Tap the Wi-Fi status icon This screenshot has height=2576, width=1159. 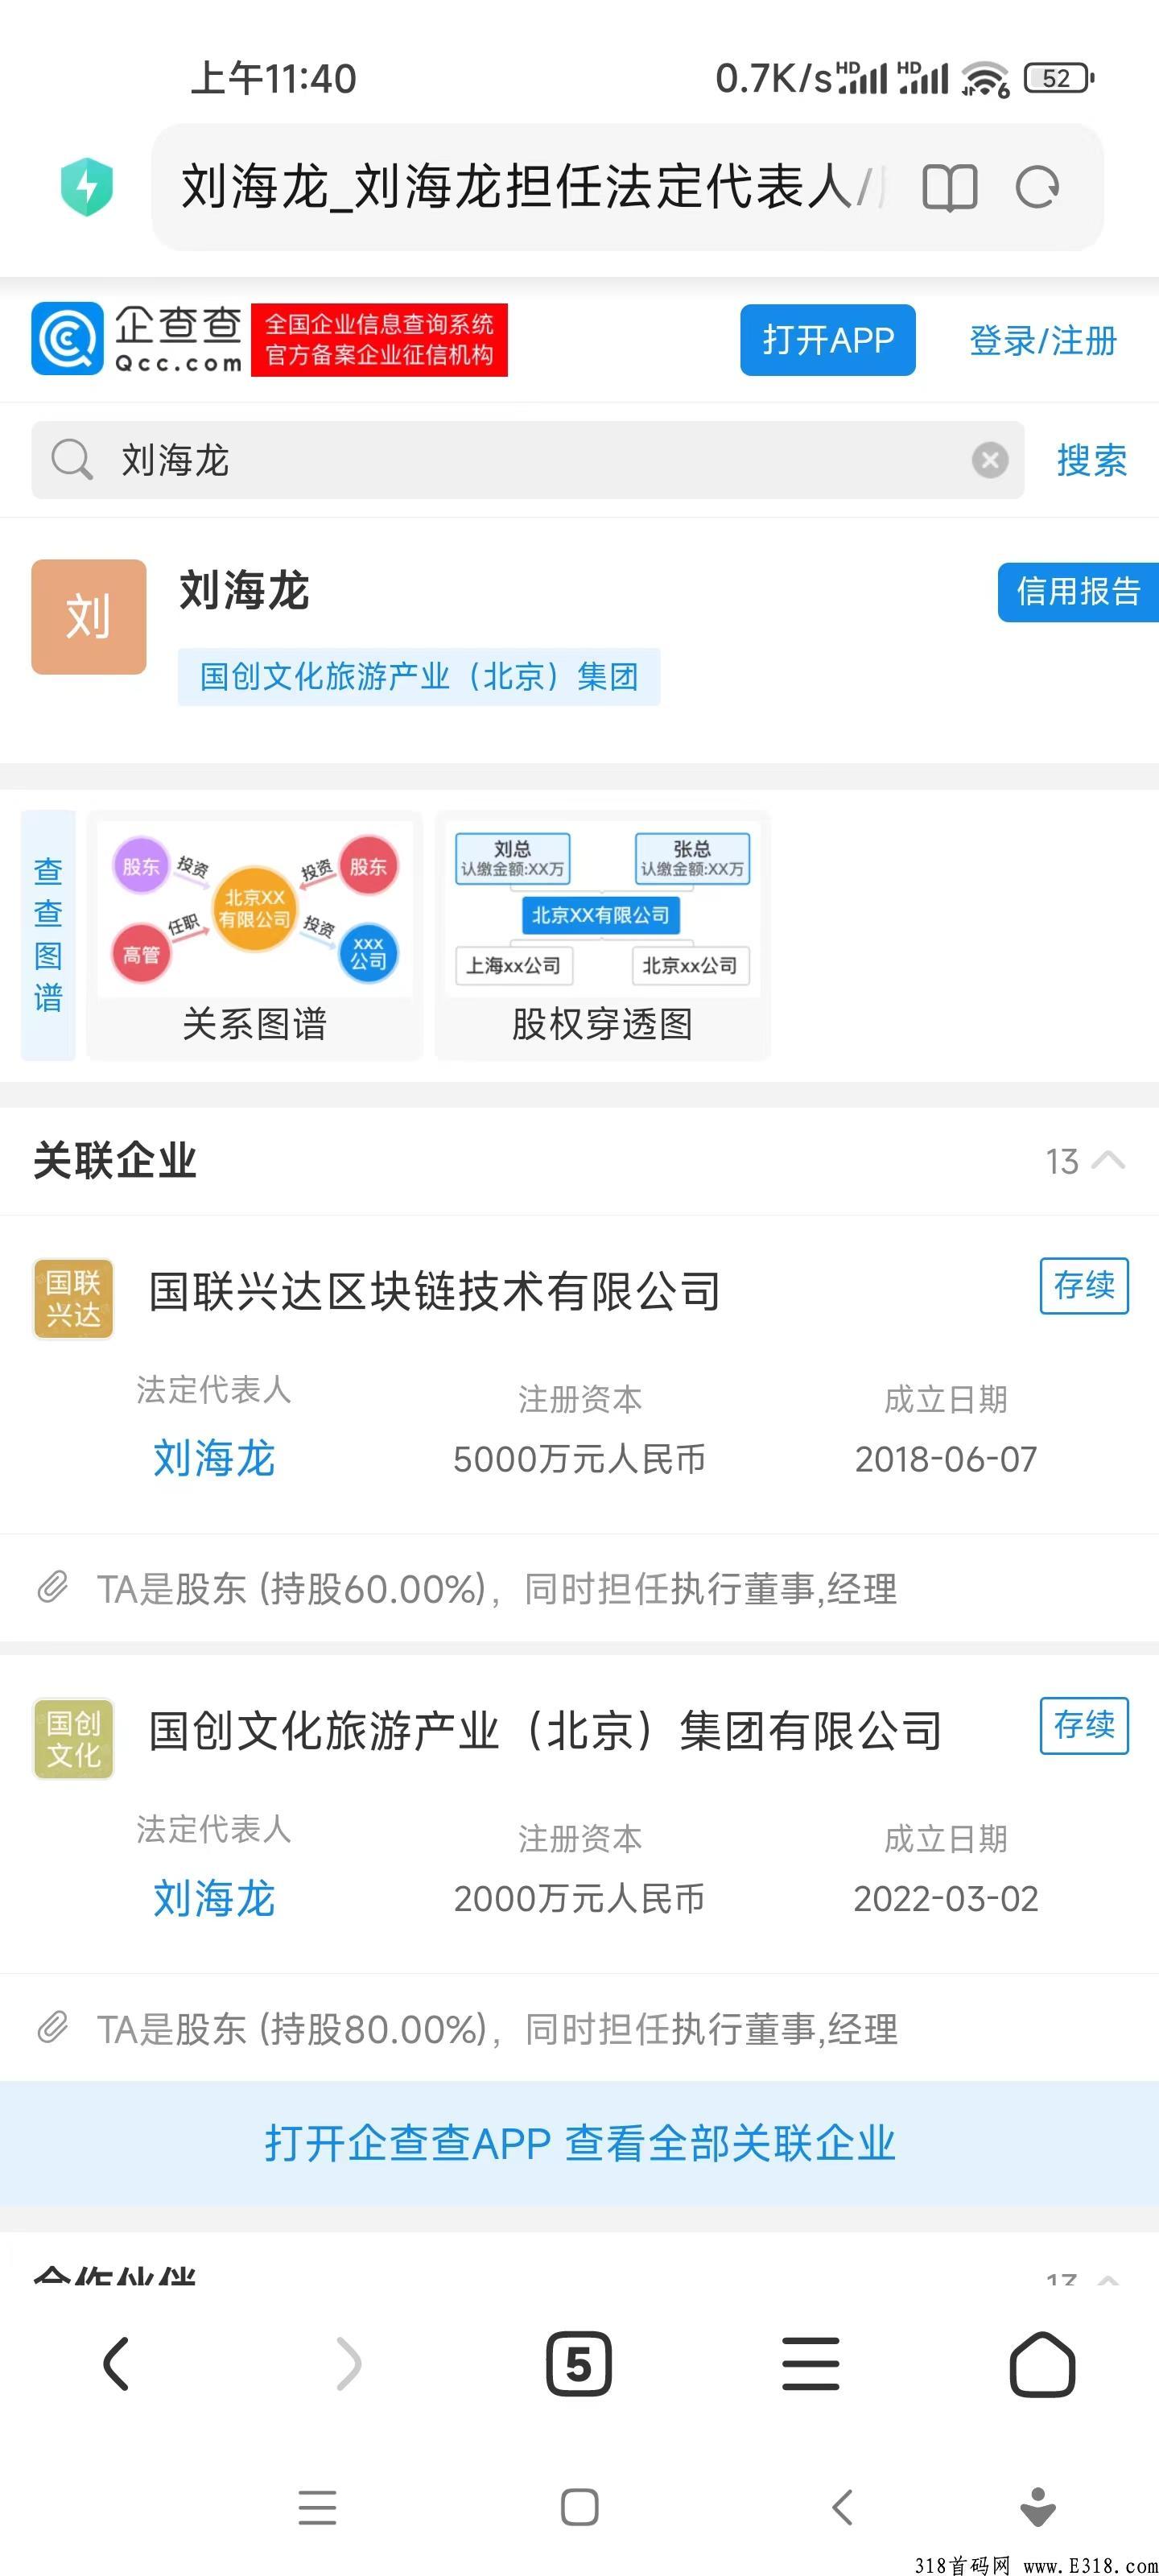click(985, 78)
